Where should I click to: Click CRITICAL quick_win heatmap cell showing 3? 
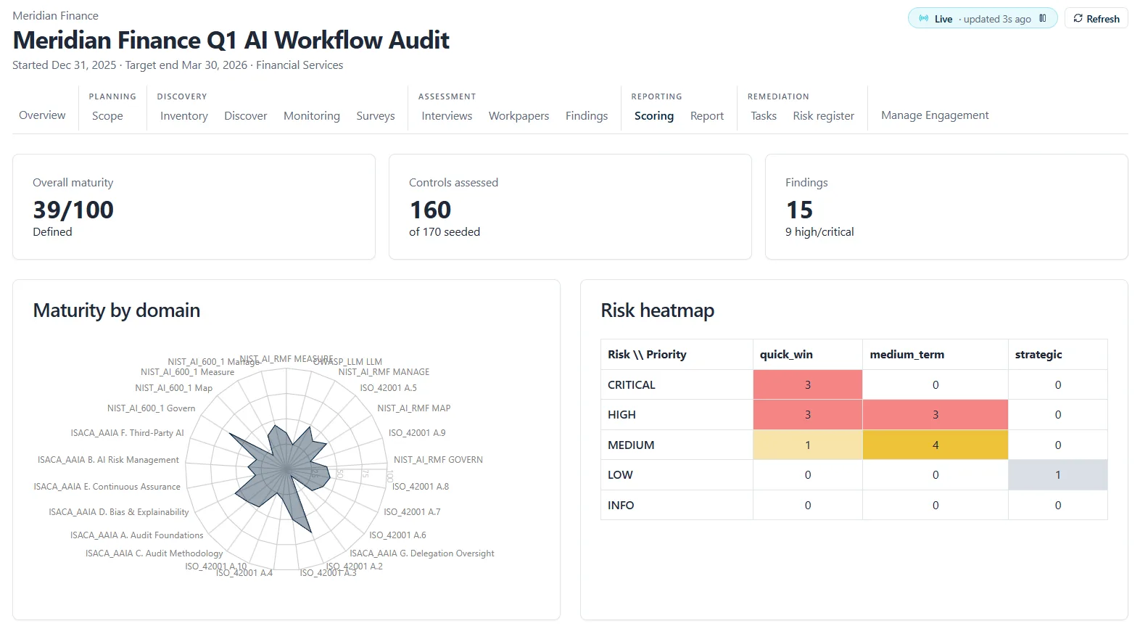click(808, 385)
